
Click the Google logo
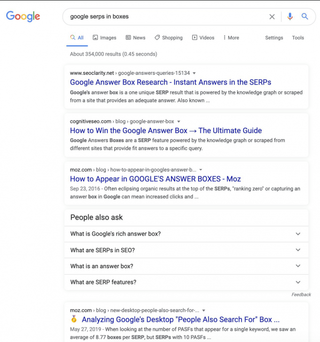coord(23,17)
